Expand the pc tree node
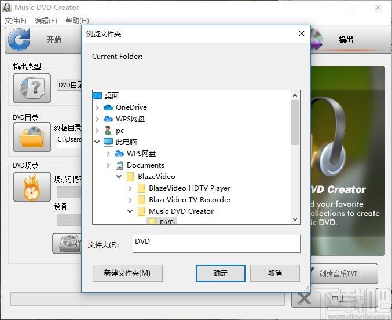This screenshot has height=320, width=392. coord(97,131)
